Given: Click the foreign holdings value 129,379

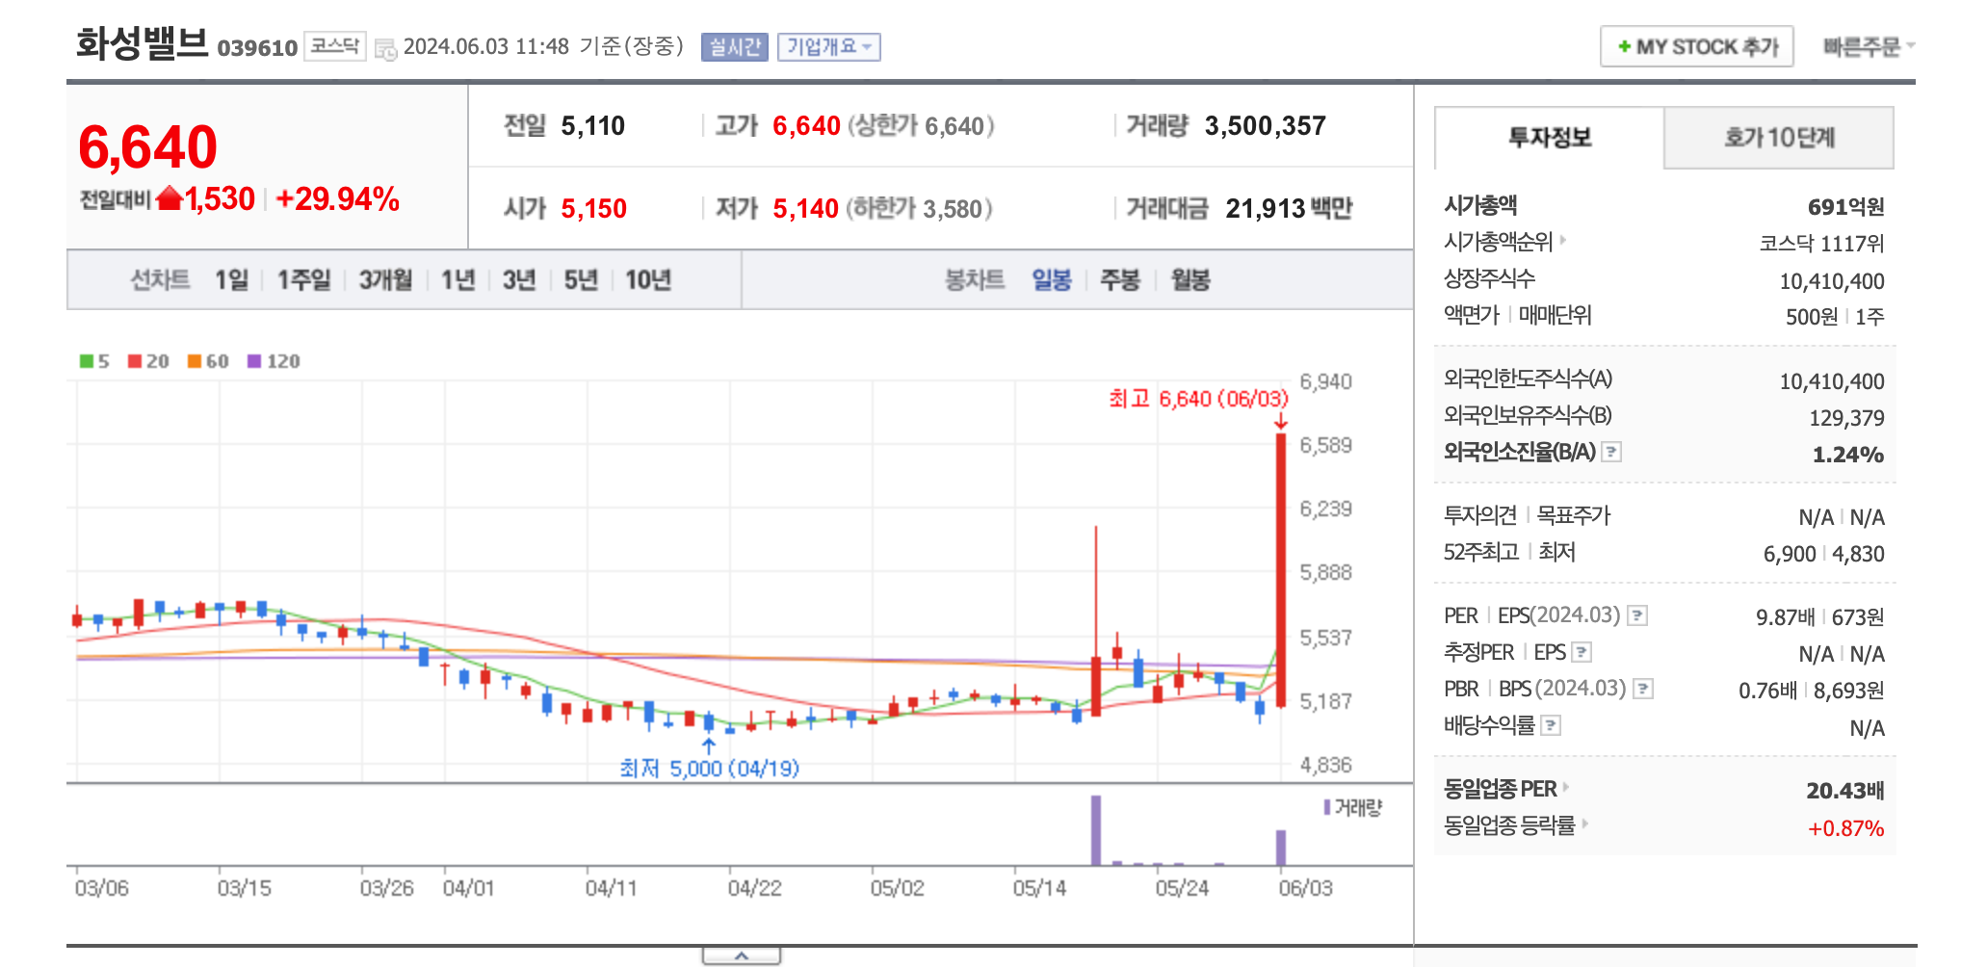Looking at the screenshot, I should tap(1846, 418).
